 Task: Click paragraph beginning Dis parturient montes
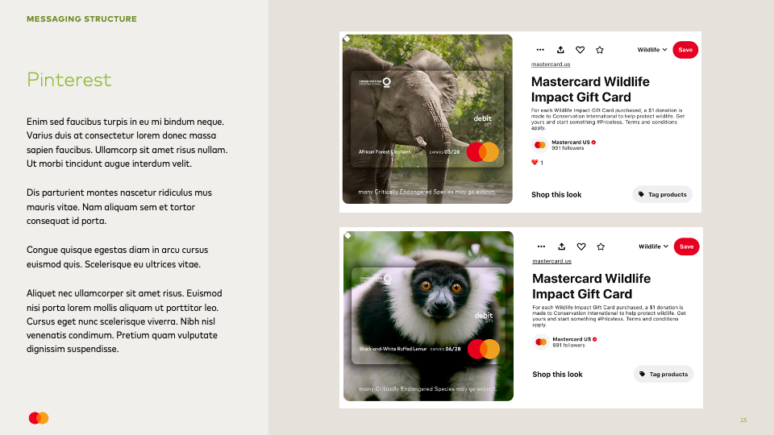pyautogui.click(x=119, y=207)
